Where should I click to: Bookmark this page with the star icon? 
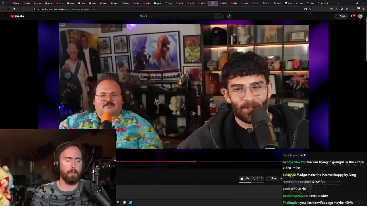coord(310,9)
